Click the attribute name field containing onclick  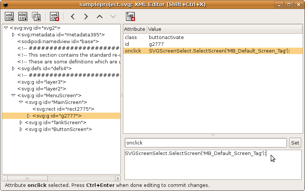(206, 143)
